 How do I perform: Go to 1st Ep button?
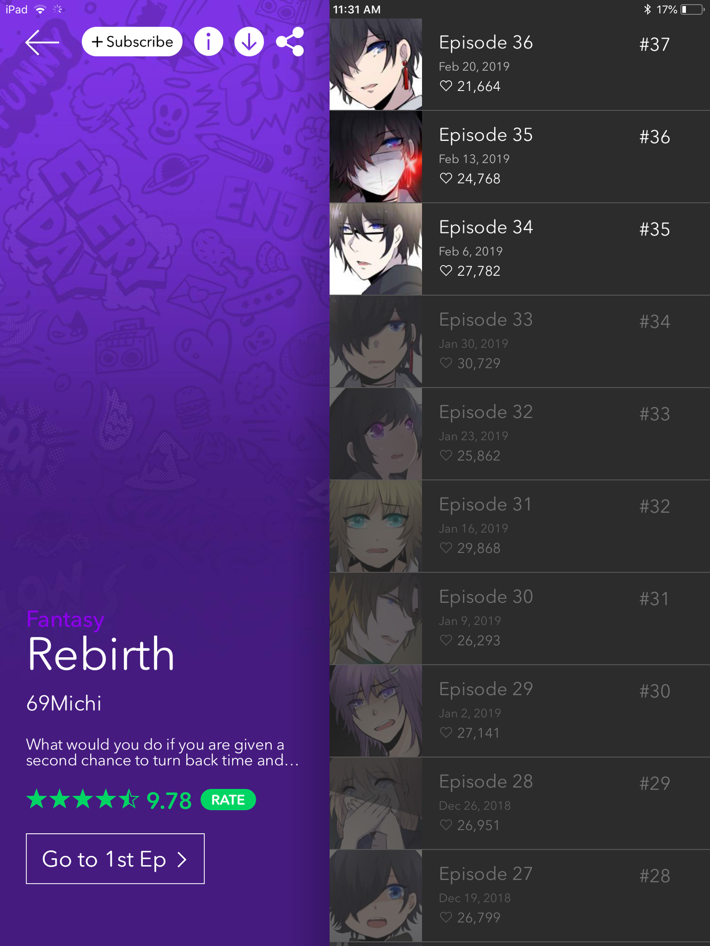click(x=115, y=859)
